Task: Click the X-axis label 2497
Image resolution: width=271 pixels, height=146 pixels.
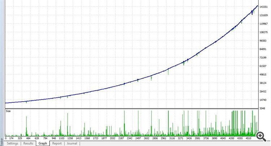Action: click(138, 138)
